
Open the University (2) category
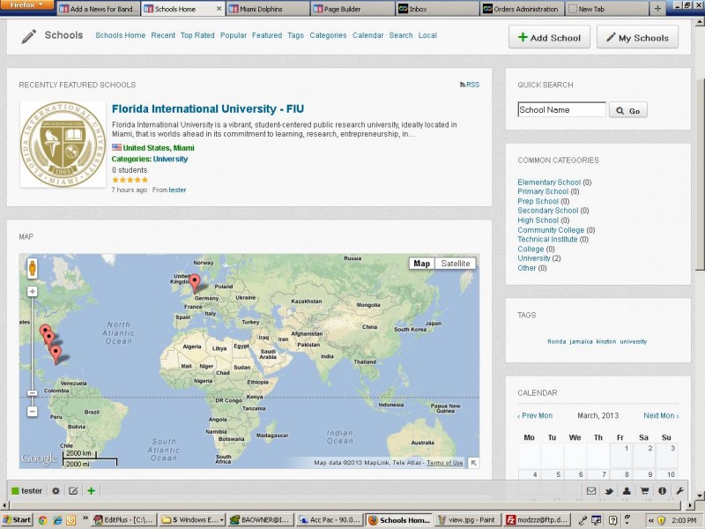[x=534, y=258]
